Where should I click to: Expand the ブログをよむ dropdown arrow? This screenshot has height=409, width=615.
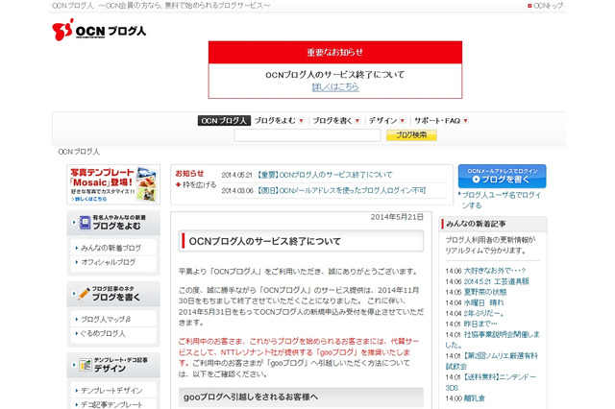pos(301,121)
